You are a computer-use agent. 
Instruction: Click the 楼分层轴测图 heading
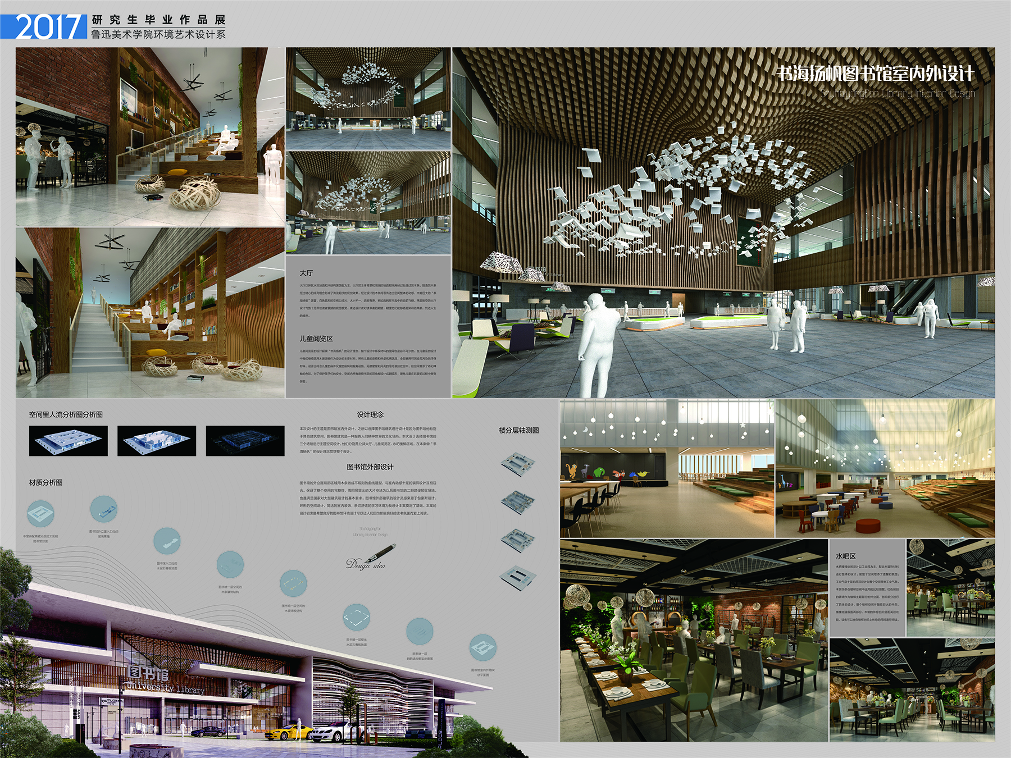point(518,430)
